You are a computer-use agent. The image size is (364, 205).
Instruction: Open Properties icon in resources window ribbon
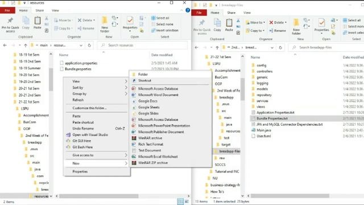click(130, 24)
